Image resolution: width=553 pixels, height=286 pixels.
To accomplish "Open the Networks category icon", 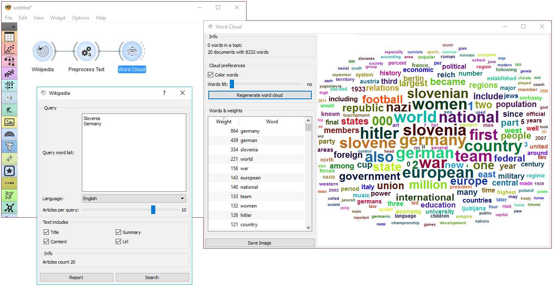I will tap(9, 208).
